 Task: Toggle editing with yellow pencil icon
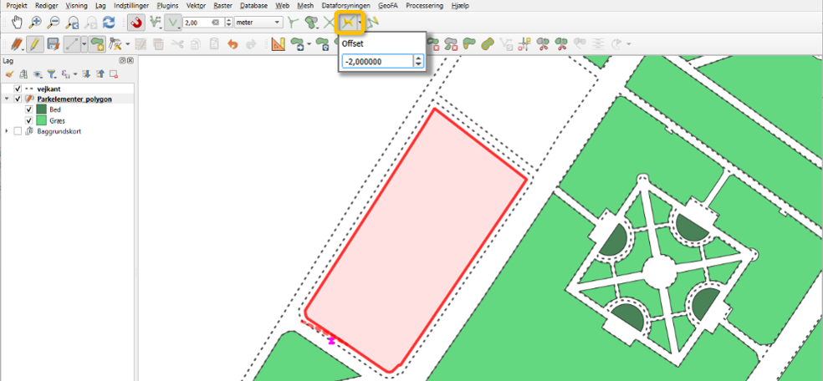pyautogui.click(x=34, y=44)
